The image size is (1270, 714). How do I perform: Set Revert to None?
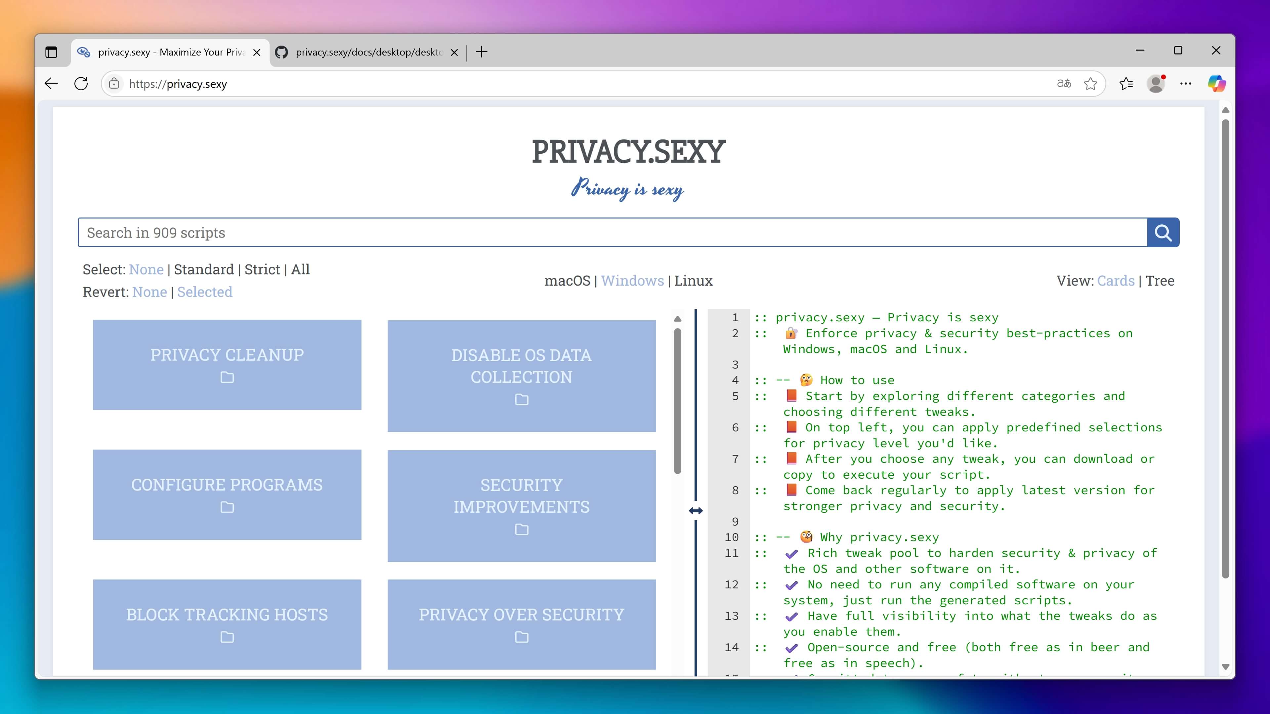pos(149,292)
